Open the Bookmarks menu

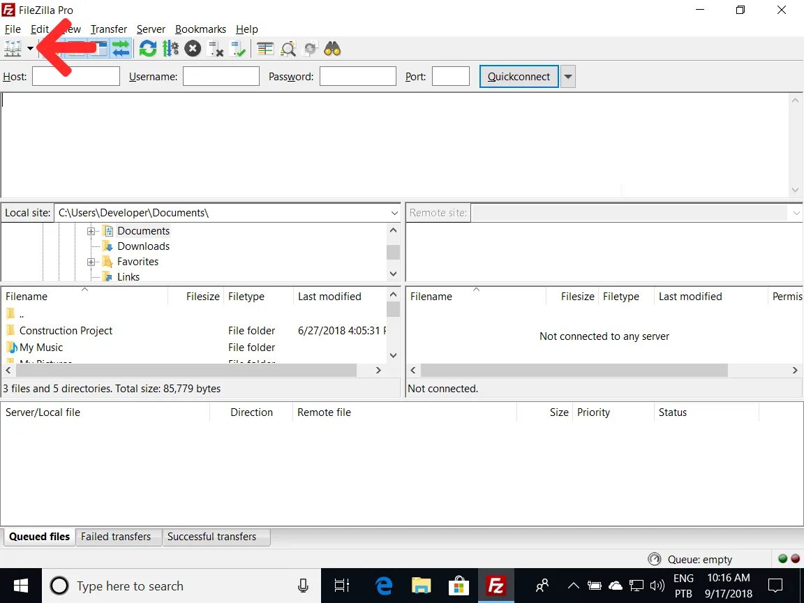[x=200, y=29]
